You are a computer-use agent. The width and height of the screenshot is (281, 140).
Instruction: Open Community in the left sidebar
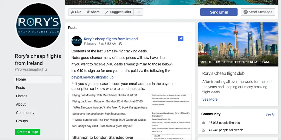click(25, 113)
